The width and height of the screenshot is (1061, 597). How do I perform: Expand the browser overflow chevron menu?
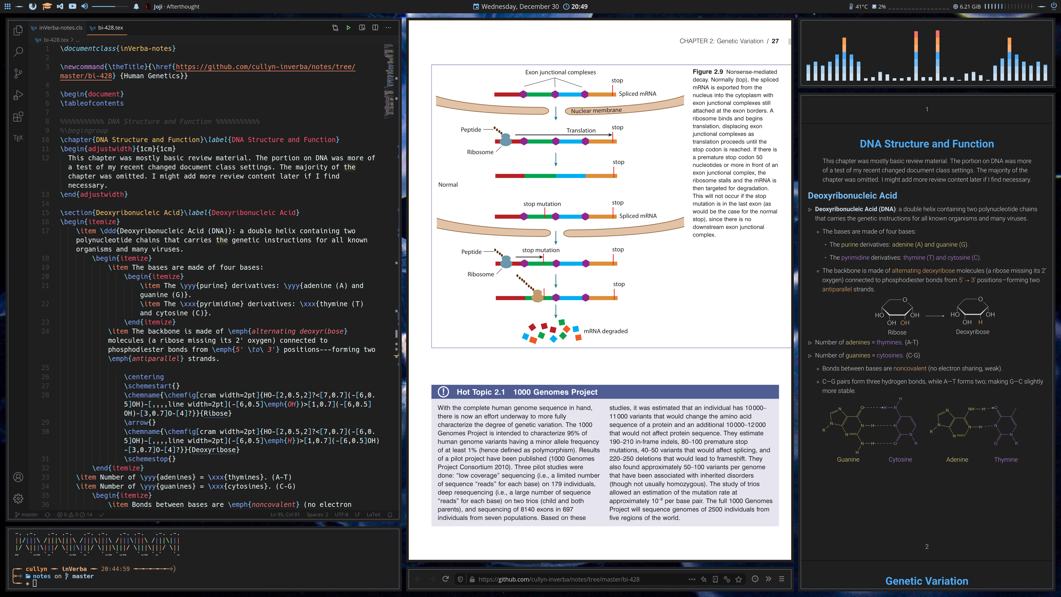click(769, 579)
